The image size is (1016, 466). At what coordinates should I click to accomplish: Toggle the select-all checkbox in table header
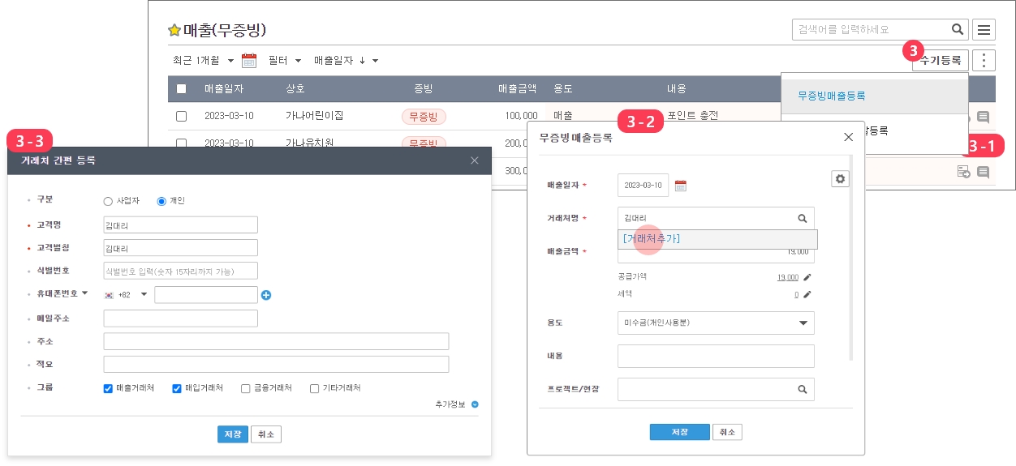coord(181,89)
